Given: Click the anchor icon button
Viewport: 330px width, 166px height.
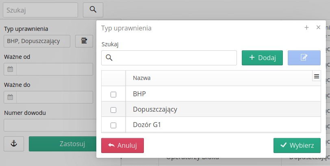Looking at the screenshot, I should pyautogui.click(x=14, y=144).
